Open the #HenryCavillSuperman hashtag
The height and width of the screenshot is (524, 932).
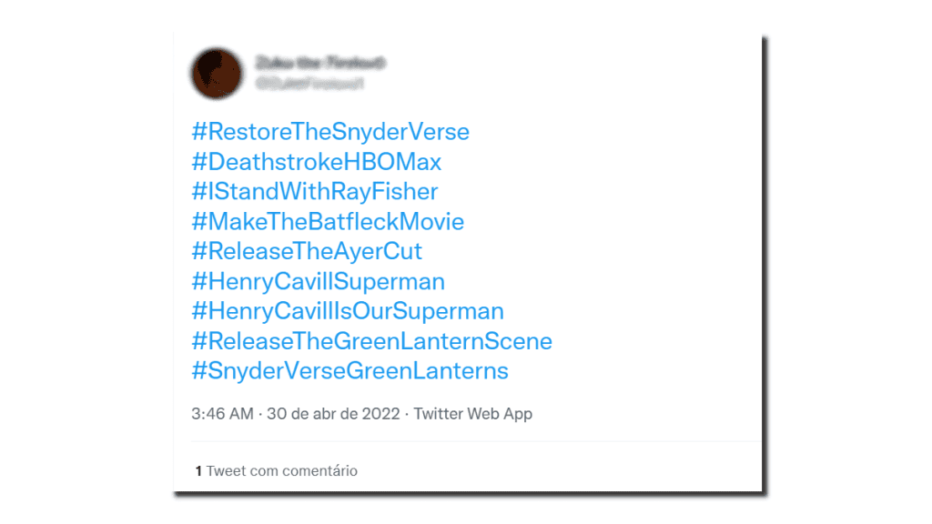317,281
